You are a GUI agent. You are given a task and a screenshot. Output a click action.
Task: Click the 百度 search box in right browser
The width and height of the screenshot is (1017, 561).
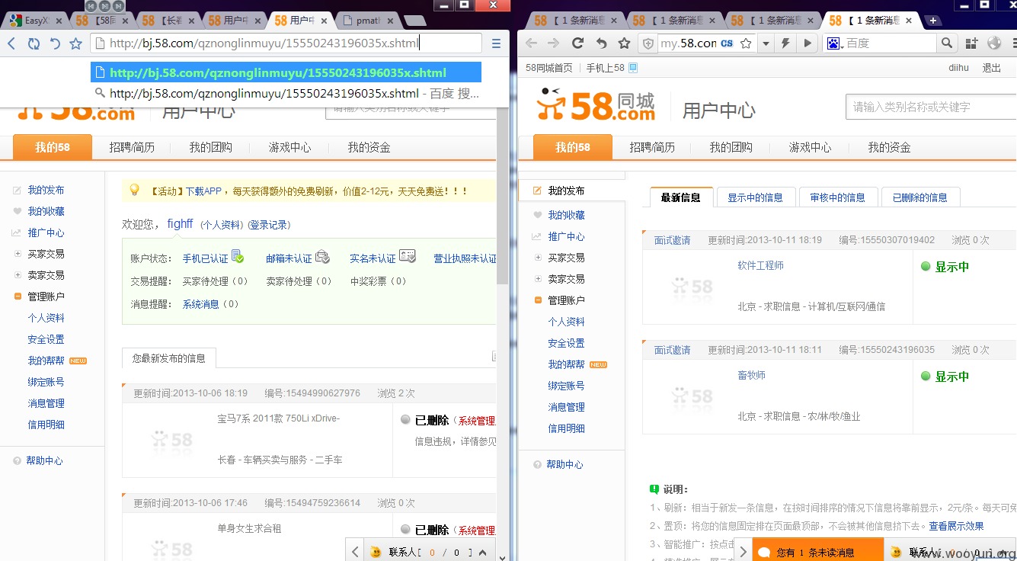(x=891, y=43)
